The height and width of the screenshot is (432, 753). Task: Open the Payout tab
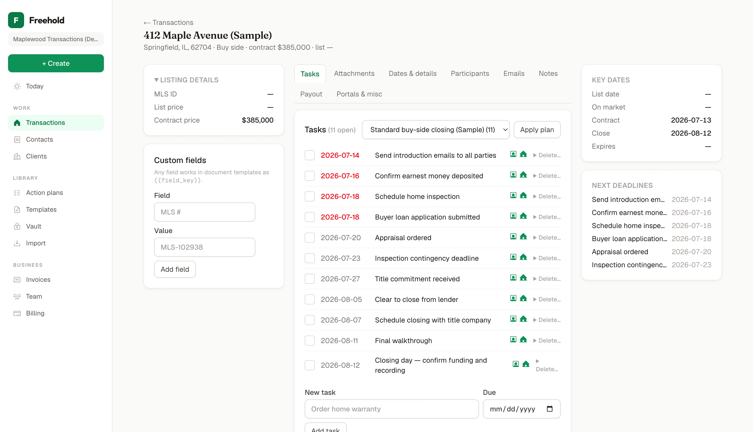coord(311,94)
